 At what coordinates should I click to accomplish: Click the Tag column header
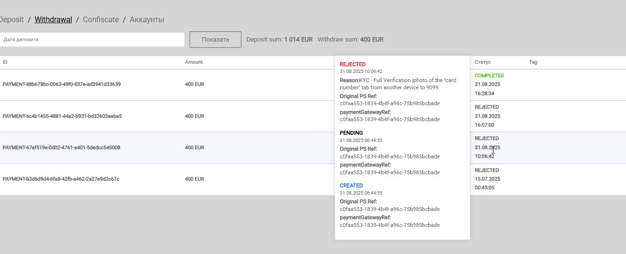pos(533,62)
